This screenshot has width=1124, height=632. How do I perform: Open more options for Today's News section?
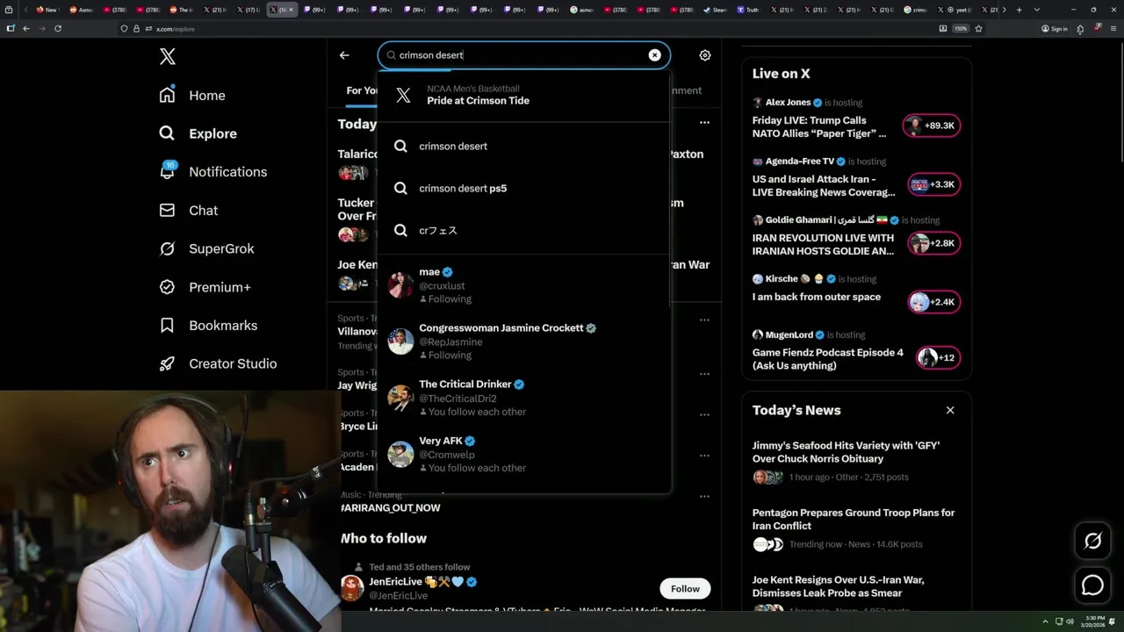click(x=704, y=123)
